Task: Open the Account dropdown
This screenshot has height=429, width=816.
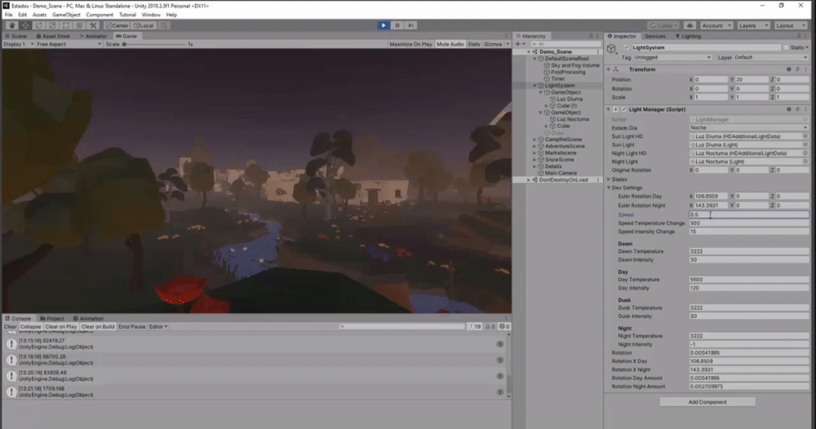Action: pos(716,25)
